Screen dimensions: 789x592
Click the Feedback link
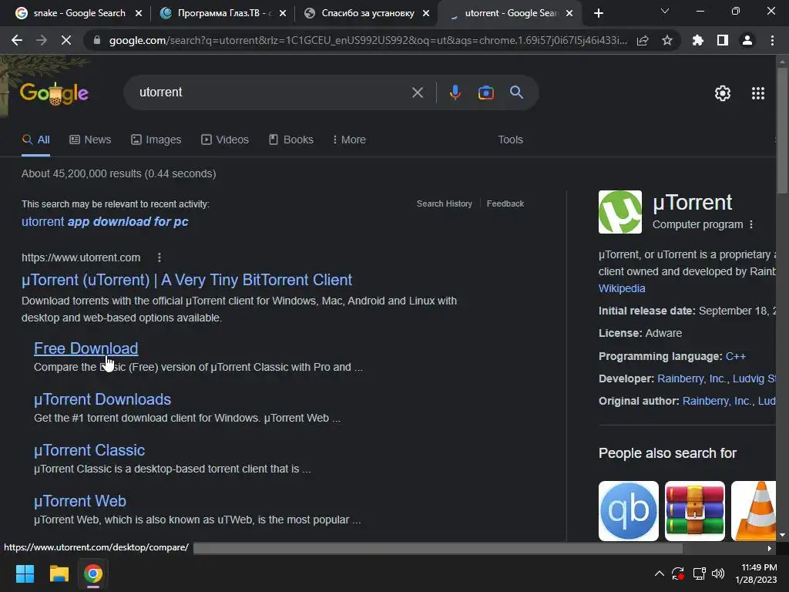click(x=505, y=203)
